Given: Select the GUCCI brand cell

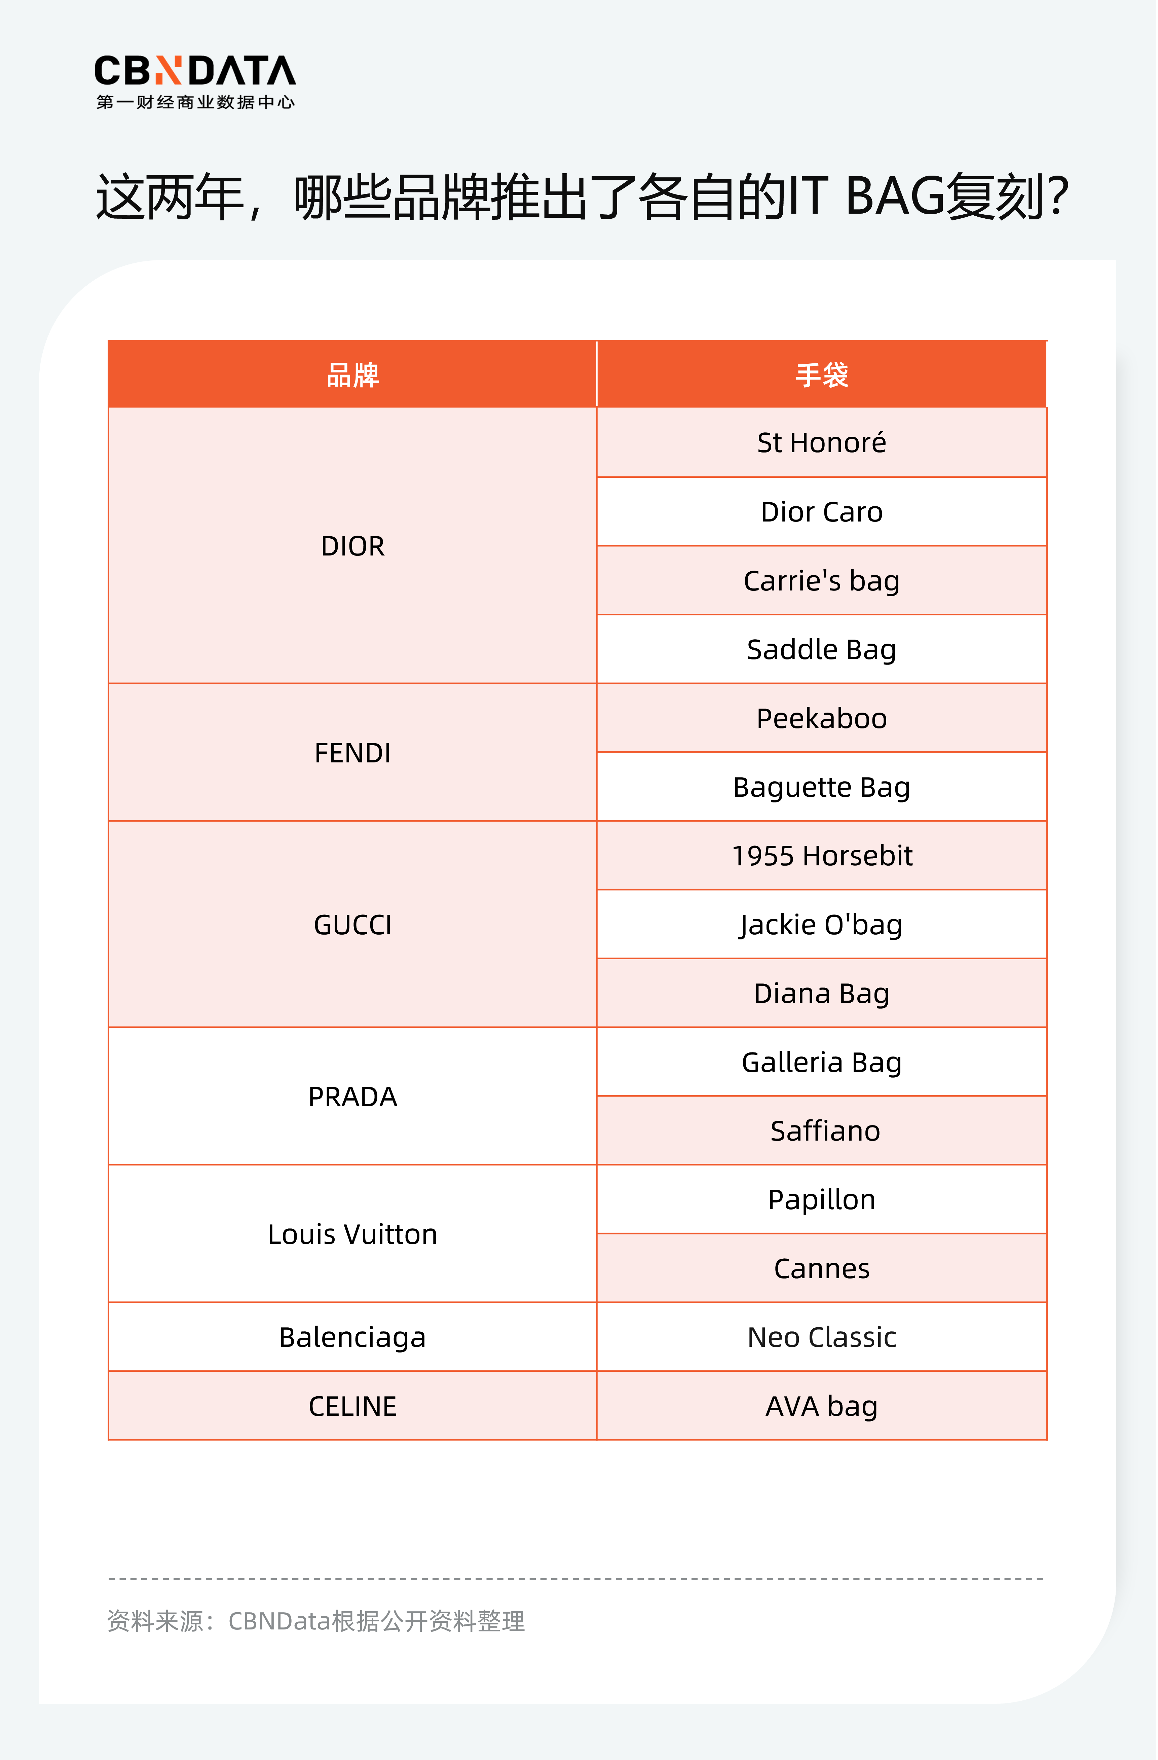Looking at the screenshot, I should tap(353, 924).
